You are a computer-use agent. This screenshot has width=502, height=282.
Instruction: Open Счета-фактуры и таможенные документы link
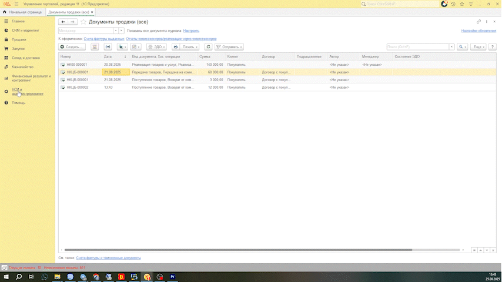pos(108,258)
